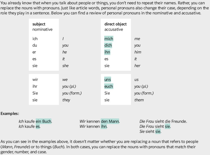210x155 pixels.
Task: Click the italic translation "us"
Action: point(136,80)
